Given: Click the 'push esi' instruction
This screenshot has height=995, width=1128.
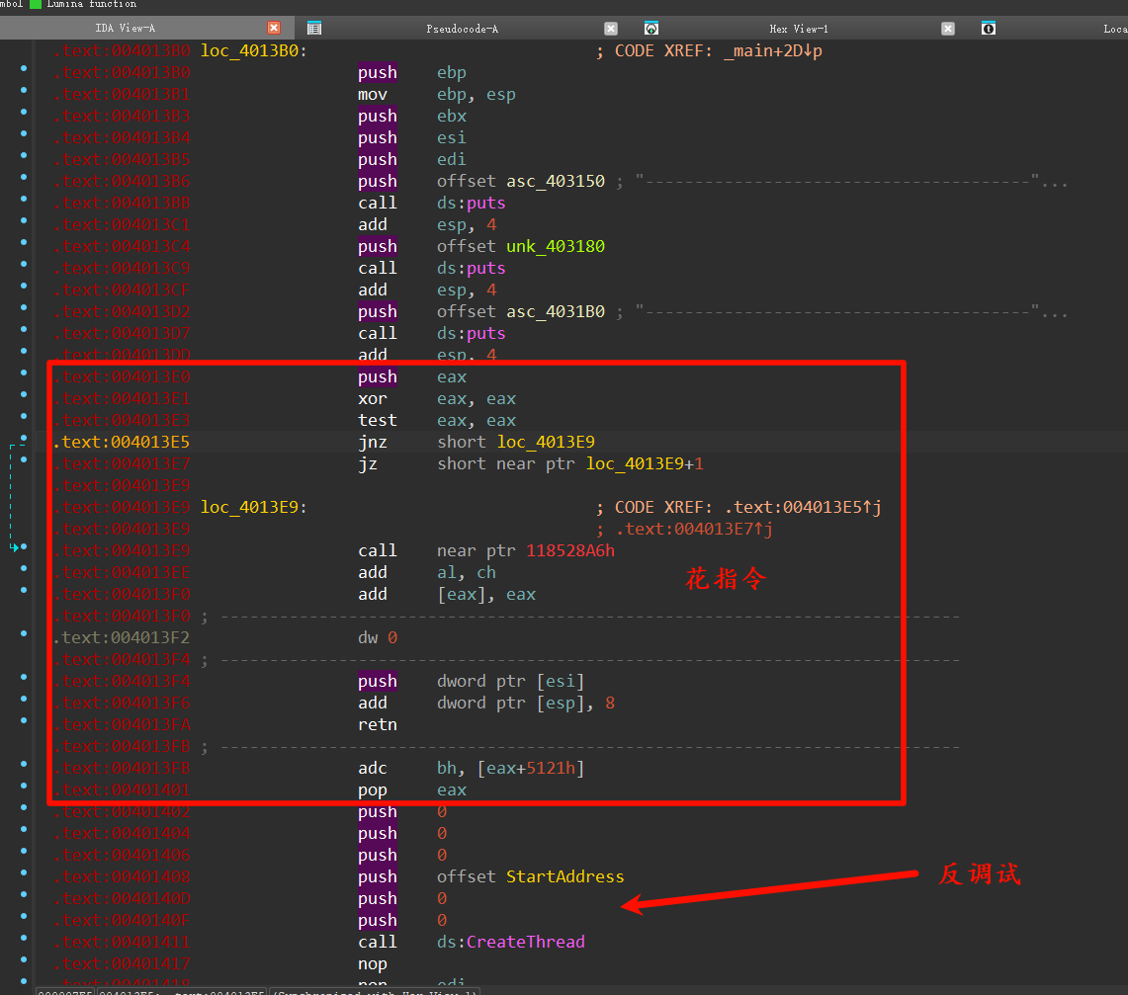Looking at the screenshot, I should pyautogui.click(x=412, y=138).
